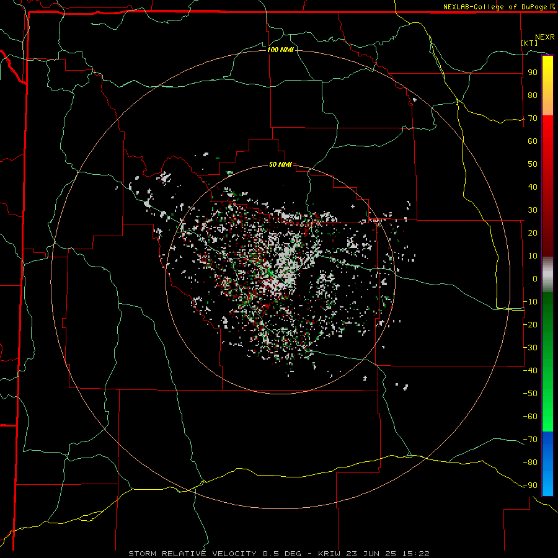
Task: Click the NEXR label above color scale
Action: [545, 37]
